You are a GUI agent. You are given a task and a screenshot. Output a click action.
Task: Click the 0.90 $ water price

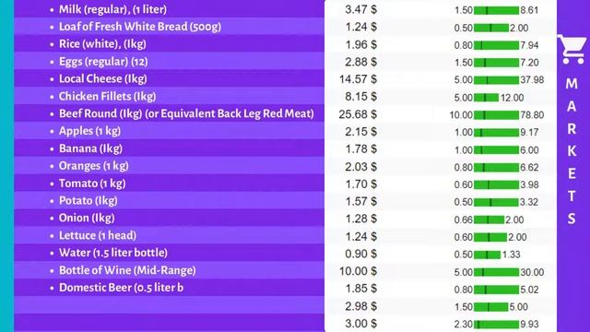(360, 254)
